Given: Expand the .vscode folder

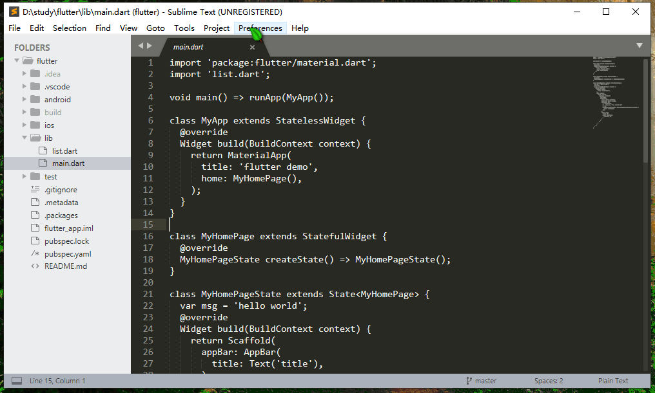Looking at the screenshot, I should [x=24, y=87].
